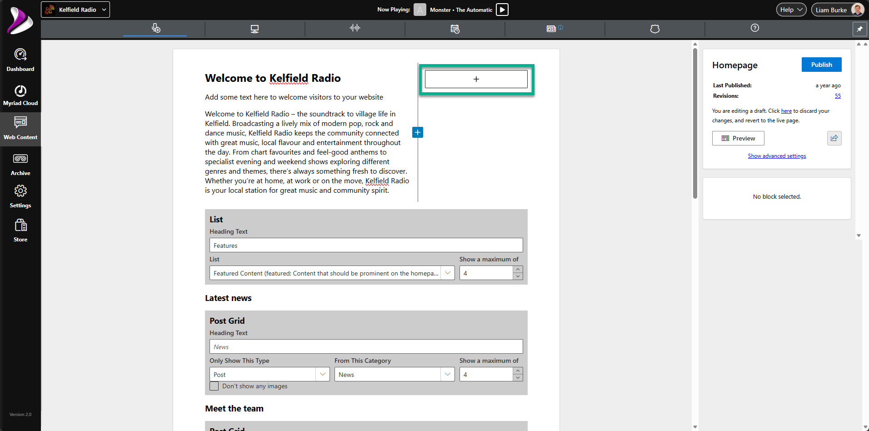The height and width of the screenshot is (431, 869).
Task: Select the calendar schedule tab
Action: [455, 29]
